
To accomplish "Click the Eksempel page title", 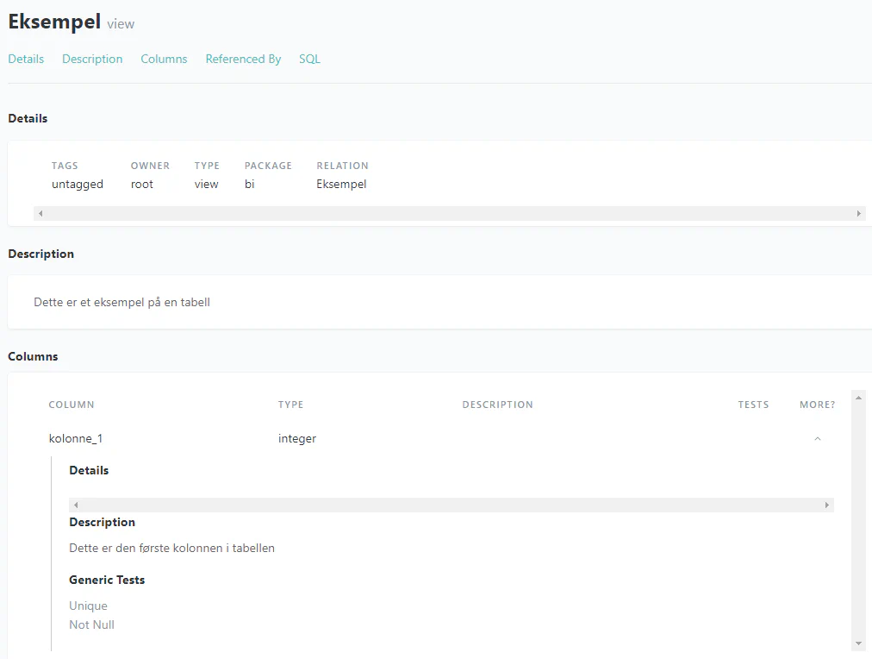I will tap(54, 22).
